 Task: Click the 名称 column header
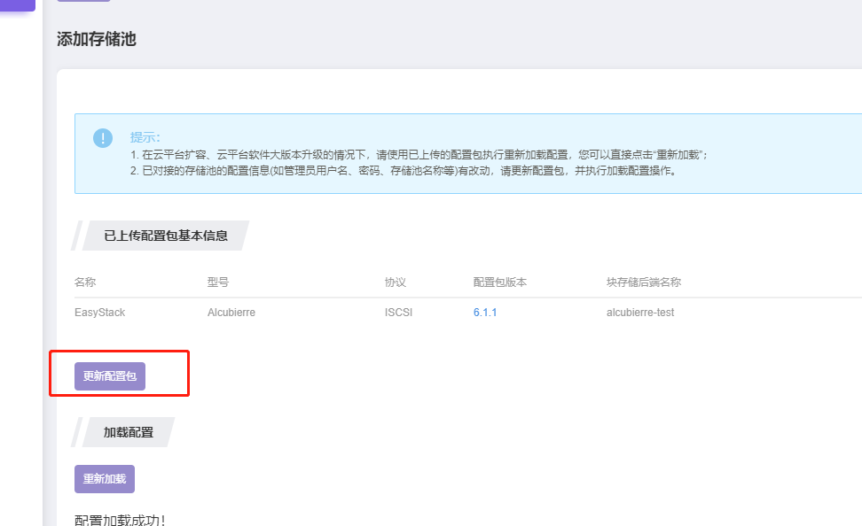tap(85, 282)
